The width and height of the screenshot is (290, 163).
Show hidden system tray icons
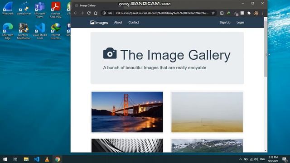[x=241, y=159]
